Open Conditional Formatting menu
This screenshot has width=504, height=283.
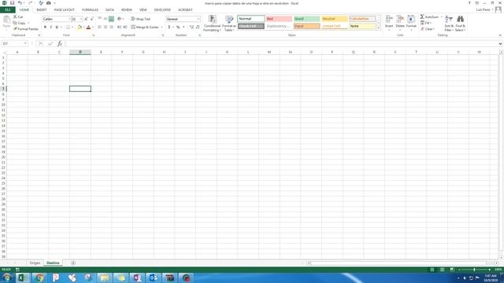[212, 24]
